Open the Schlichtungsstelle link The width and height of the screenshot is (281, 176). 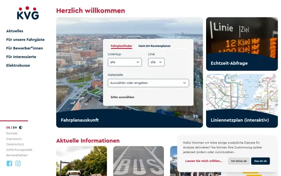19,150
